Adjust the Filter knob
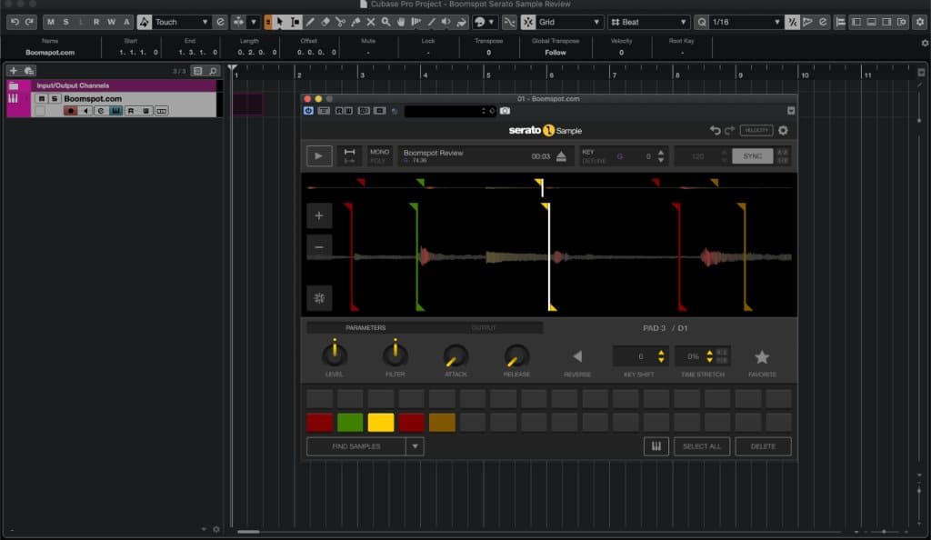The height and width of the screenshot is (540, 931). [395, 355]
